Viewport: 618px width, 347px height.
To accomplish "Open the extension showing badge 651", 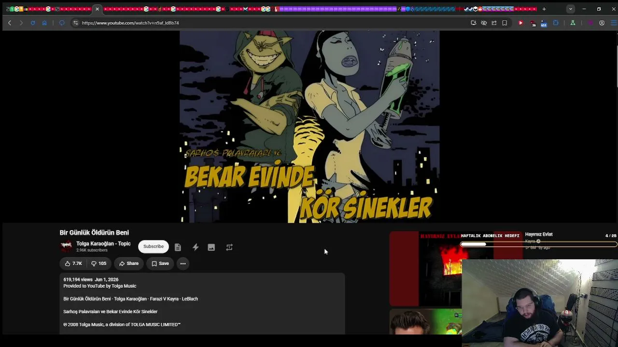I will click(544, 23).
